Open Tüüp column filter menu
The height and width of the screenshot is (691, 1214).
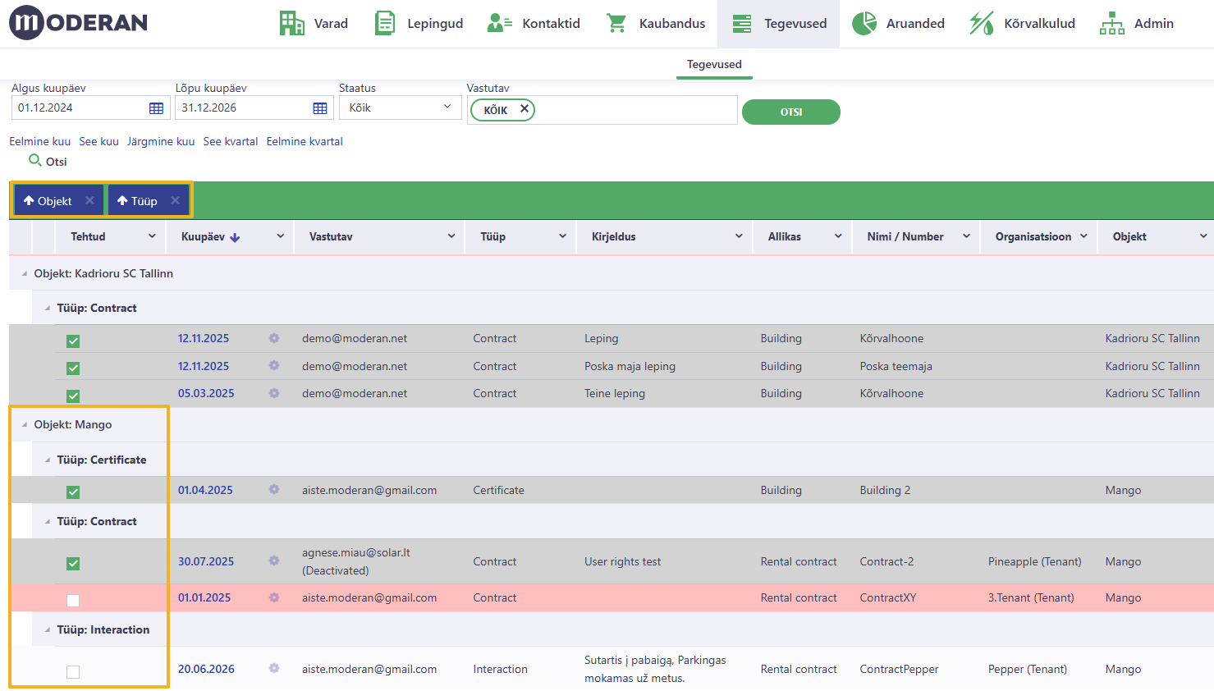click(x=562, y=236)
